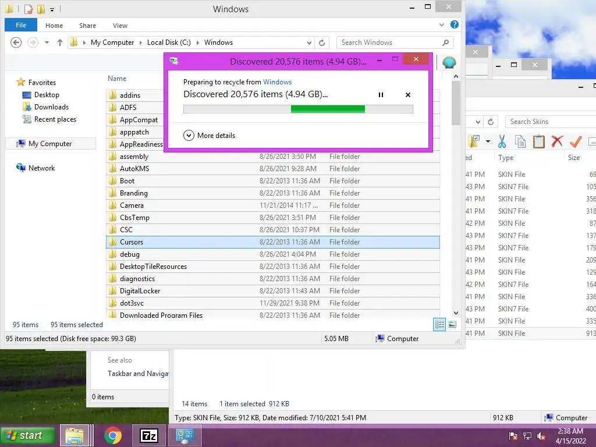Click the file list scroll down arrow
This screenshot has height=447, width=596.
click(456, 313)
